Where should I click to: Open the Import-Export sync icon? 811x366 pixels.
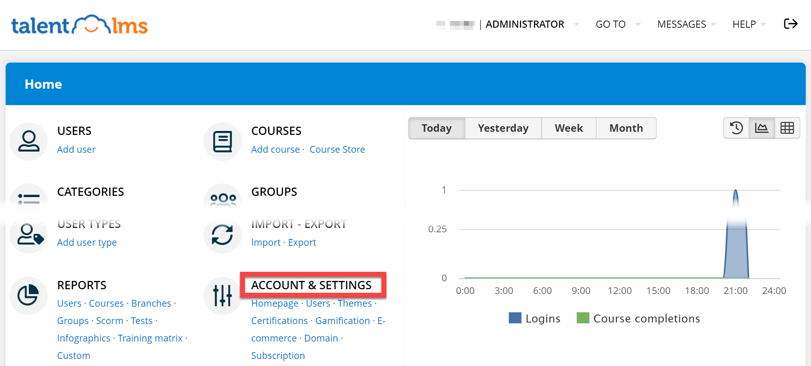click(223, 234)
